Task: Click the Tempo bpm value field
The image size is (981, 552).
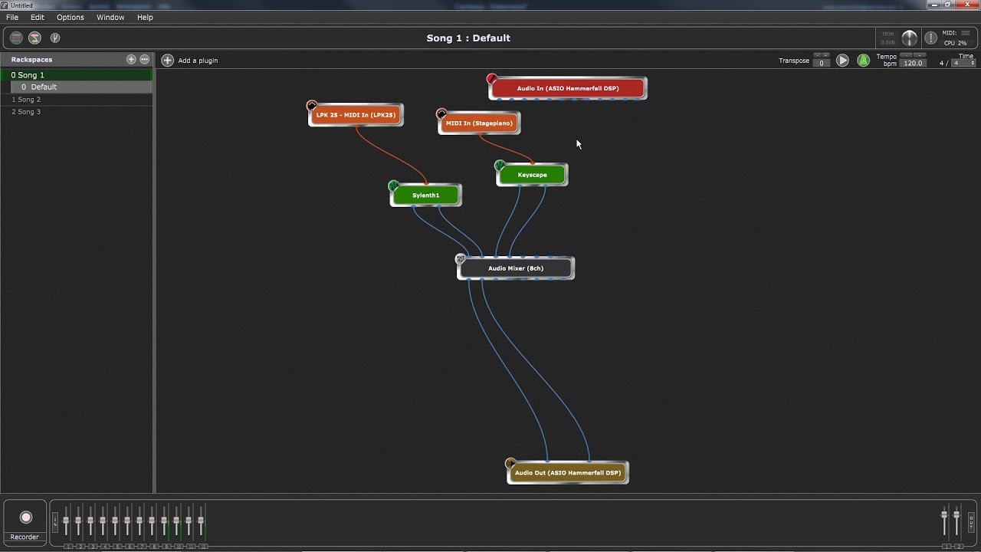Action: (913, 63)
